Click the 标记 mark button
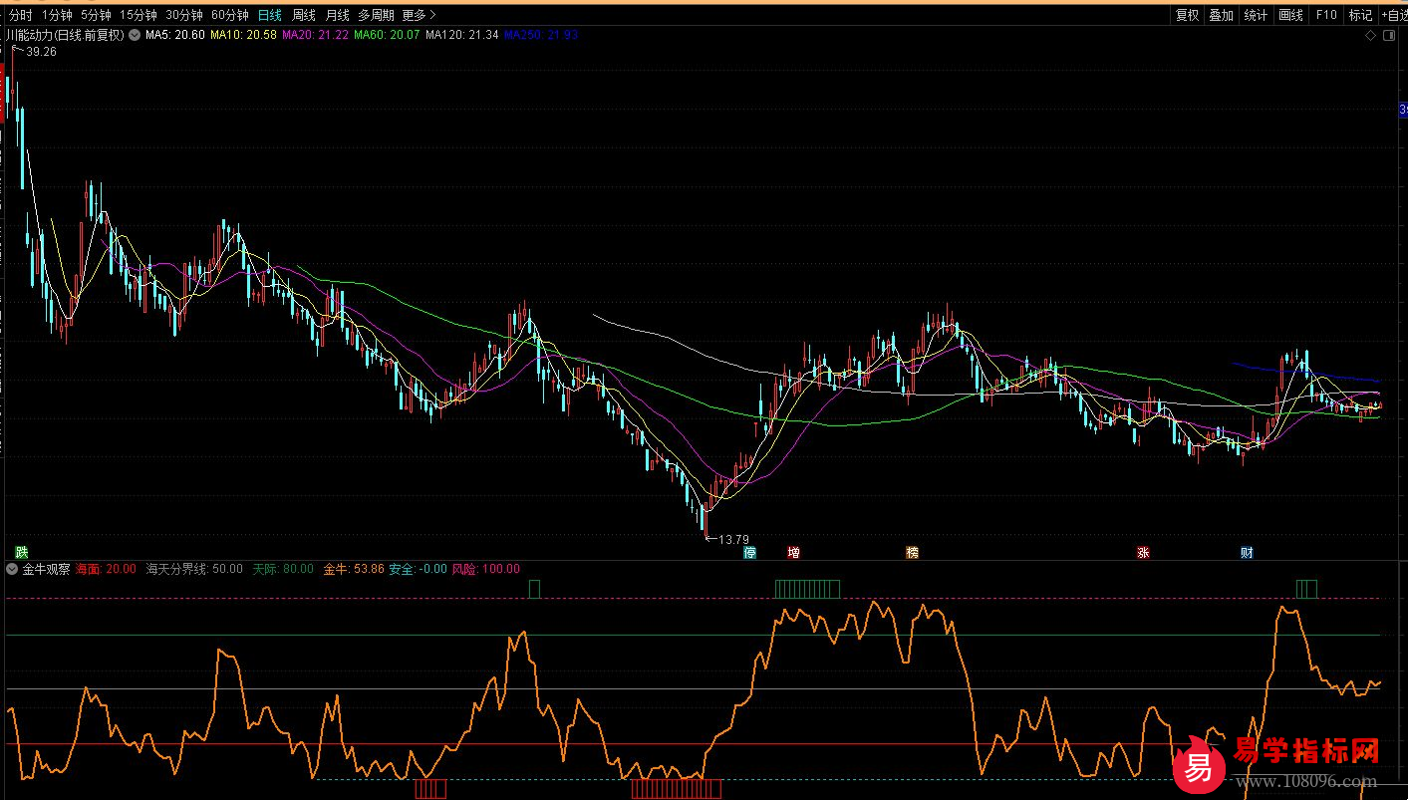This screenshot has width=1408, height=800. (x=1360, y=15)
